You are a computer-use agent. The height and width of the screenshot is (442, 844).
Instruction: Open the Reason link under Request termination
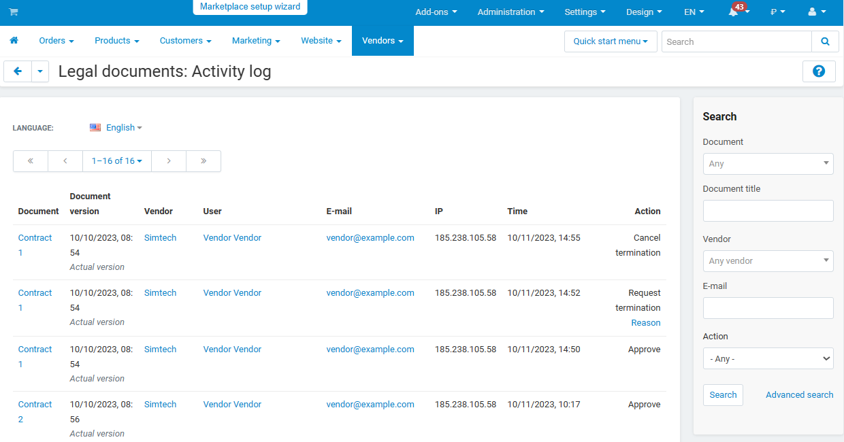tap(646, 323)
